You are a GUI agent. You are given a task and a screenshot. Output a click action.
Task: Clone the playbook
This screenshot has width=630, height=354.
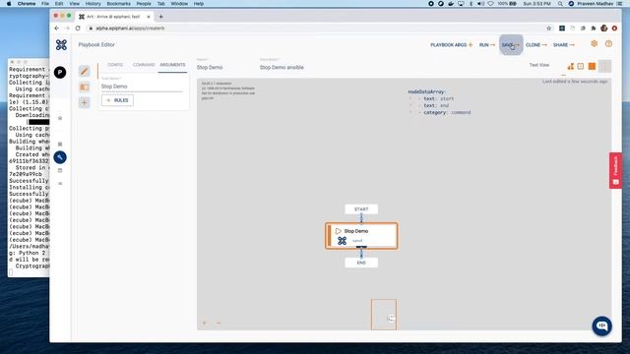coord(535,45)
